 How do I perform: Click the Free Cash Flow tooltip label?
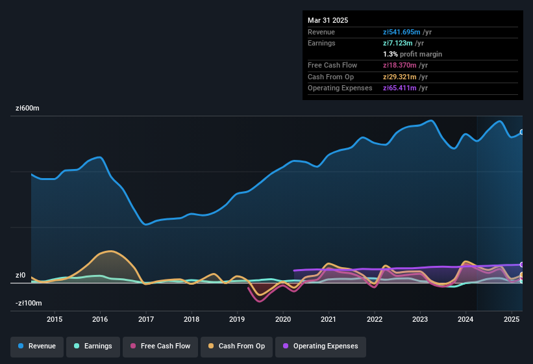332,65
